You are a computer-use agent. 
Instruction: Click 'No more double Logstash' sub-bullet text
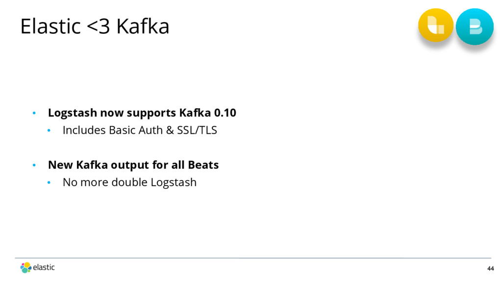coord(129,182)
